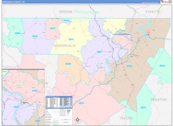The height and width of the screenshot is (126, 173).
Task: Click ZIP 26505 in the inset map
Action: 35,90
